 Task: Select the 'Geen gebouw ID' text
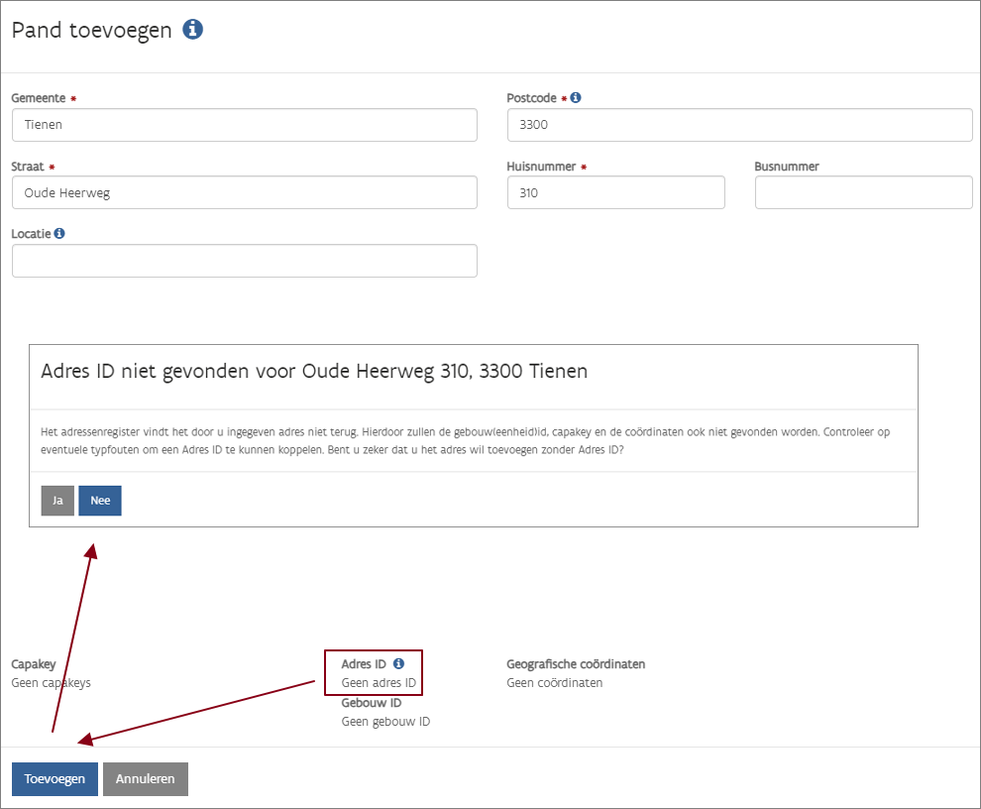[385, 722]
